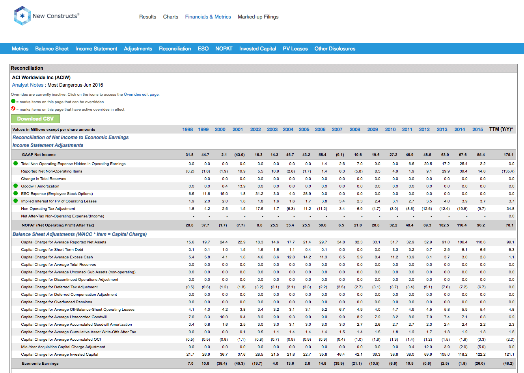Click the New Constructs logo icon

[22, 16]
